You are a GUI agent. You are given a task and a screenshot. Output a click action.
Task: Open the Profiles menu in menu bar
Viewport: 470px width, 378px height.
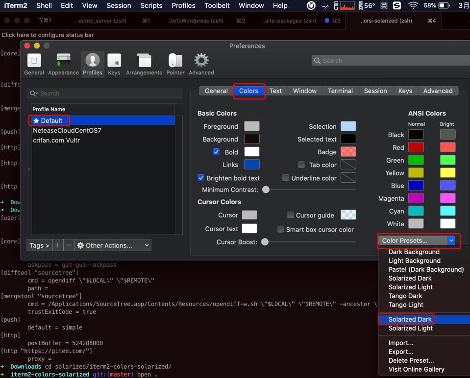coord(183,5)
